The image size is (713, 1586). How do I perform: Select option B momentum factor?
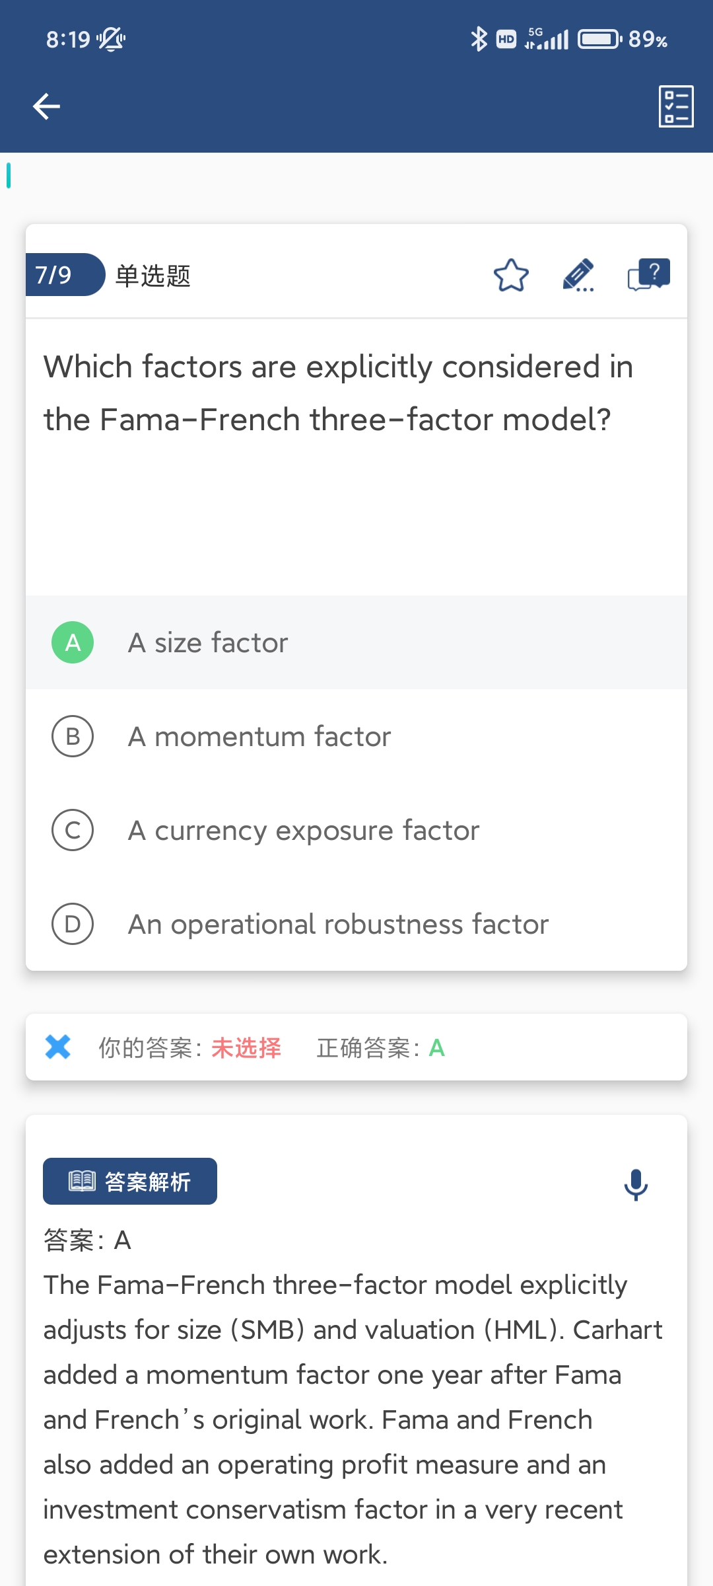(259, 736)
